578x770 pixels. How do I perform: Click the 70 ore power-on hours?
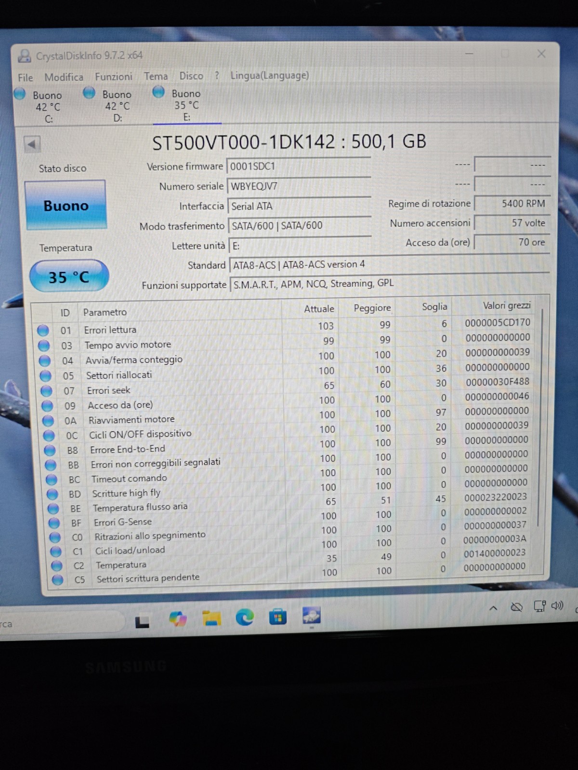[x=512, y=242]
